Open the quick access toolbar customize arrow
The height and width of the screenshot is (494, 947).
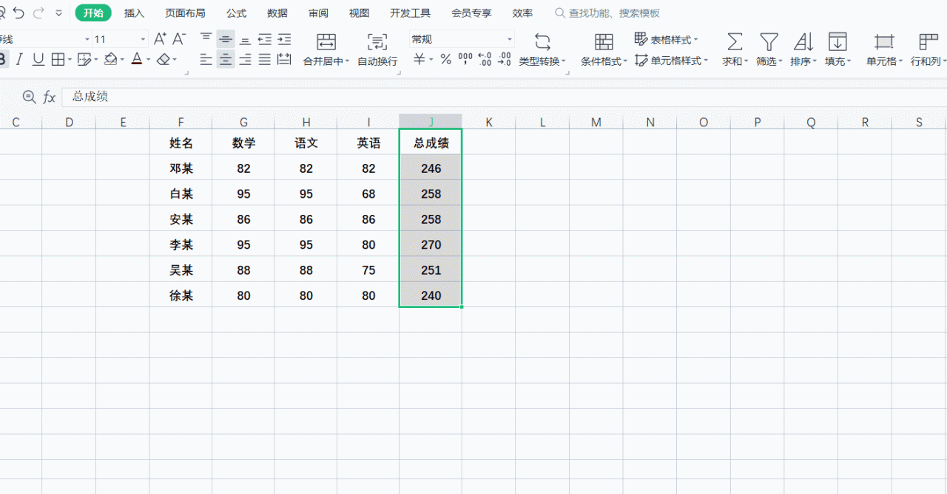click(x=58, y=13)
